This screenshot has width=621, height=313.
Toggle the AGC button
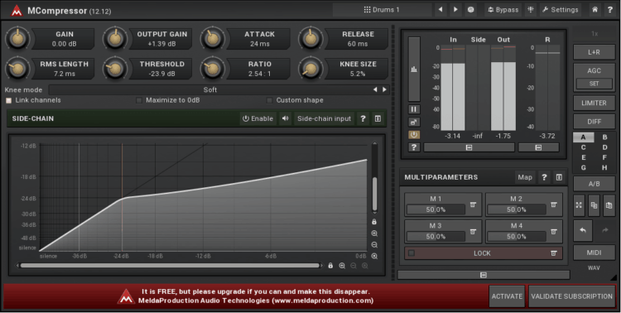click(x=594, y=70)
